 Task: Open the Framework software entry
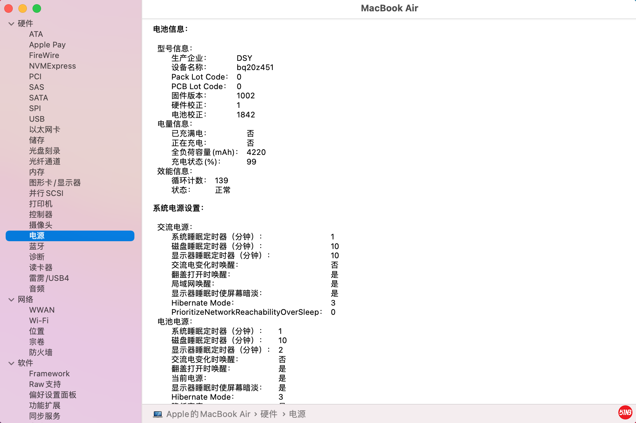[x=49, y=374]
